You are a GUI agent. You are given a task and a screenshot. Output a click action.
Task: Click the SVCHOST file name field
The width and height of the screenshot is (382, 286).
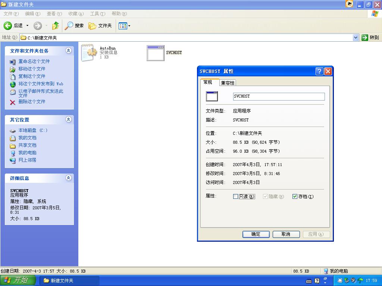click(279, 96)
